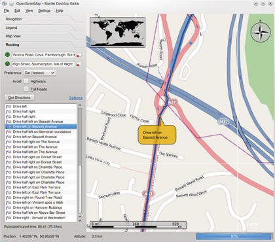275x242 pixels.
Task: Click the yellow 'Drive left on Bassett Avenue' callout
Action: pos(156,135)
